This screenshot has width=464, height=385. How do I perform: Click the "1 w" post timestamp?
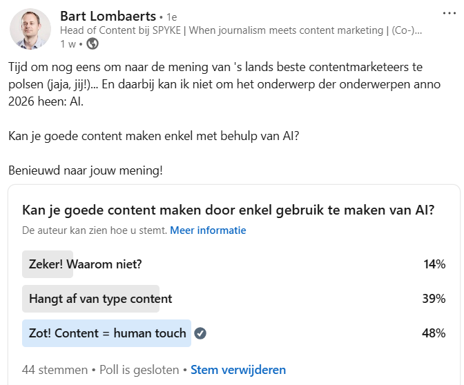tap(67, 44)
